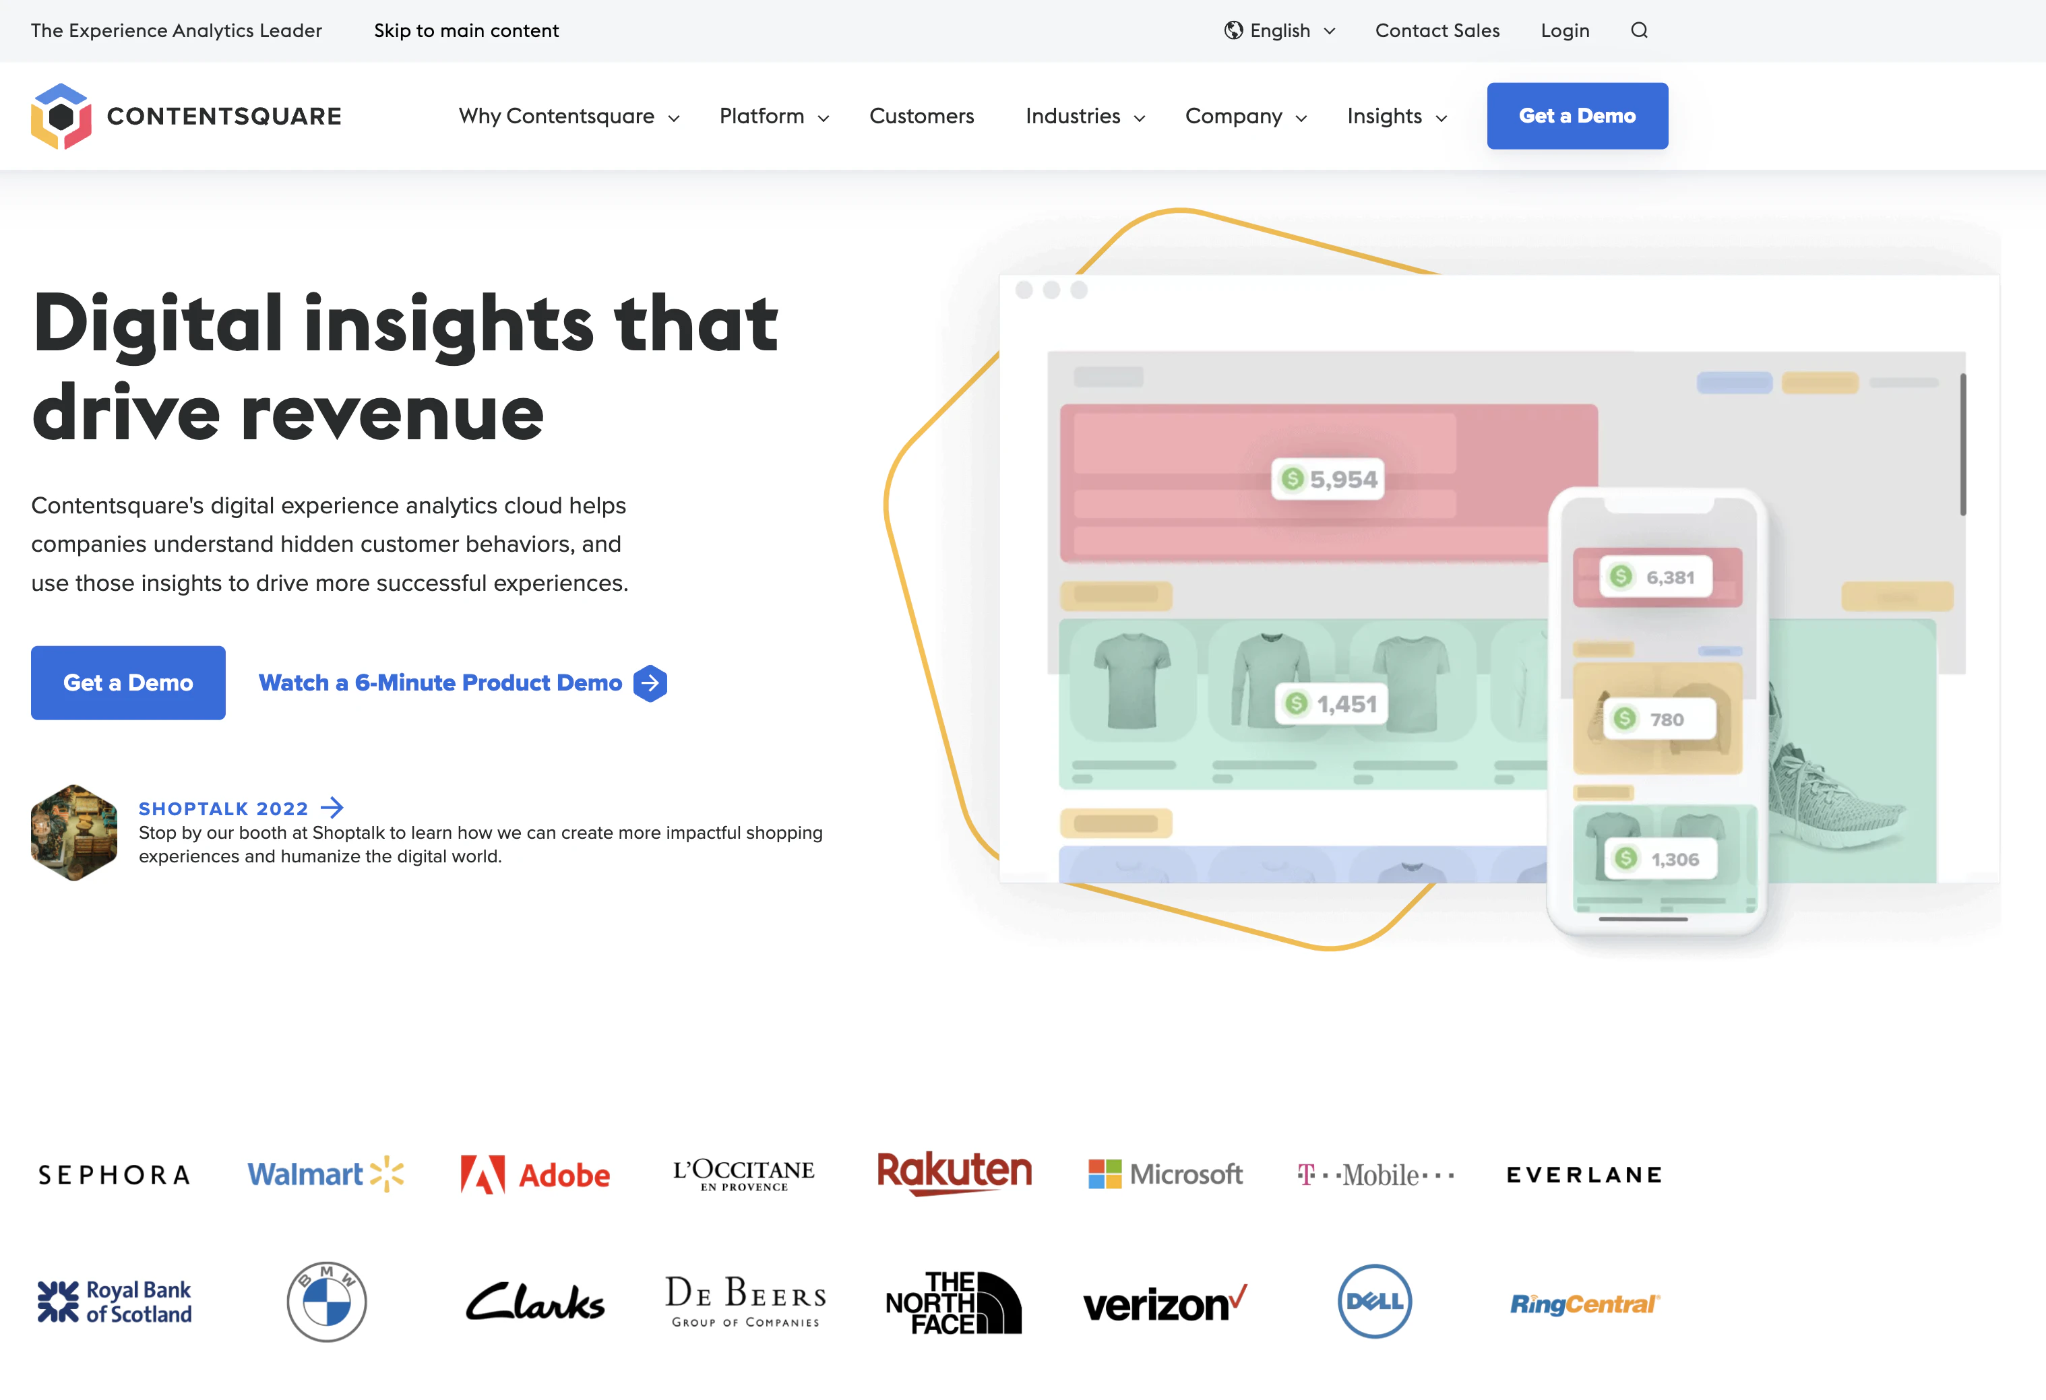Click the "Stop by our booth at Shoptalk" description
This screenshot has height=1400, width=2046.
pyautogui.click(x=480, y=845)
